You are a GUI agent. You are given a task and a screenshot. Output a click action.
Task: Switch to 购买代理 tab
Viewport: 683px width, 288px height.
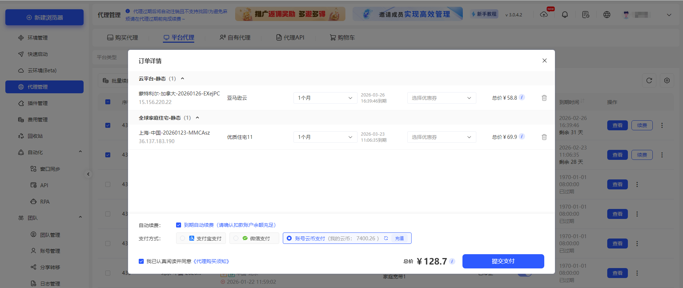(123, 37)
